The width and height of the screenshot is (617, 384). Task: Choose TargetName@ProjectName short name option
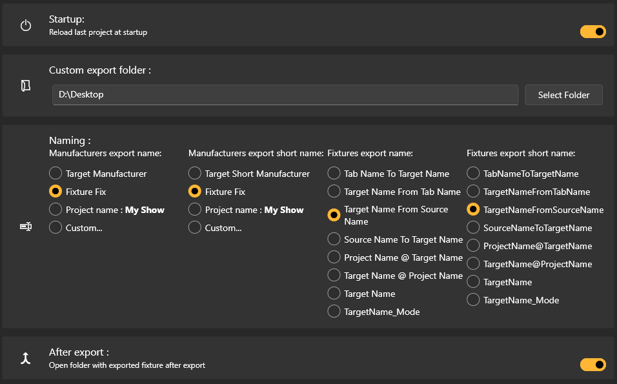click(474, 264)
